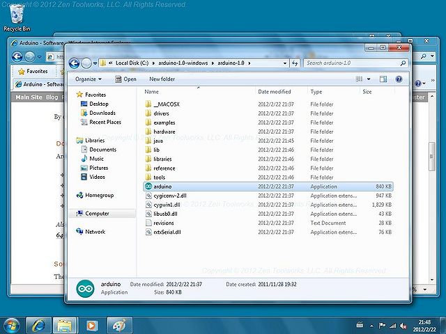This screenshot has width=446, height=334.
Task: Select the rxtxSerial.dll file icon
Action: pos(148,232)
